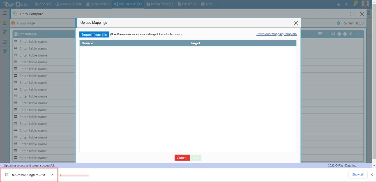The height and width of the screenshot is (182, 376).
Task: Click the remove row icon in the mapping toolbar
Action: [x=339, y=34]
